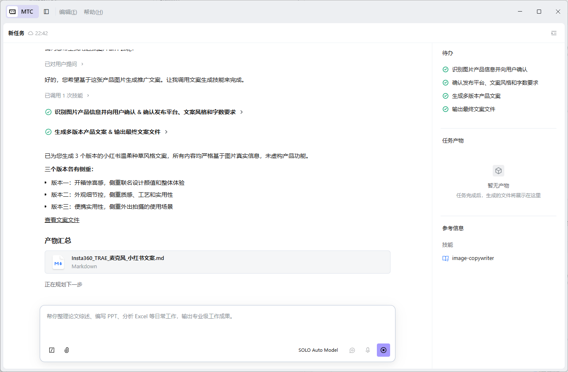Click the cloud sync icon beside 22:42
The height and width of the screenshot is (372, 568).
coord(31,33)
